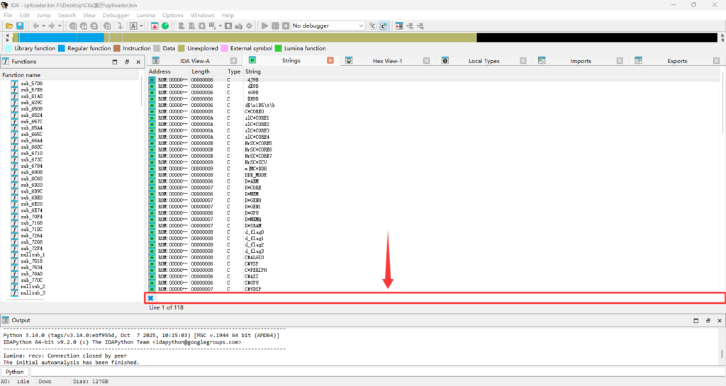Switch to the Hex View-1 tab
The image size is (726, 386).
pos(387,61)
